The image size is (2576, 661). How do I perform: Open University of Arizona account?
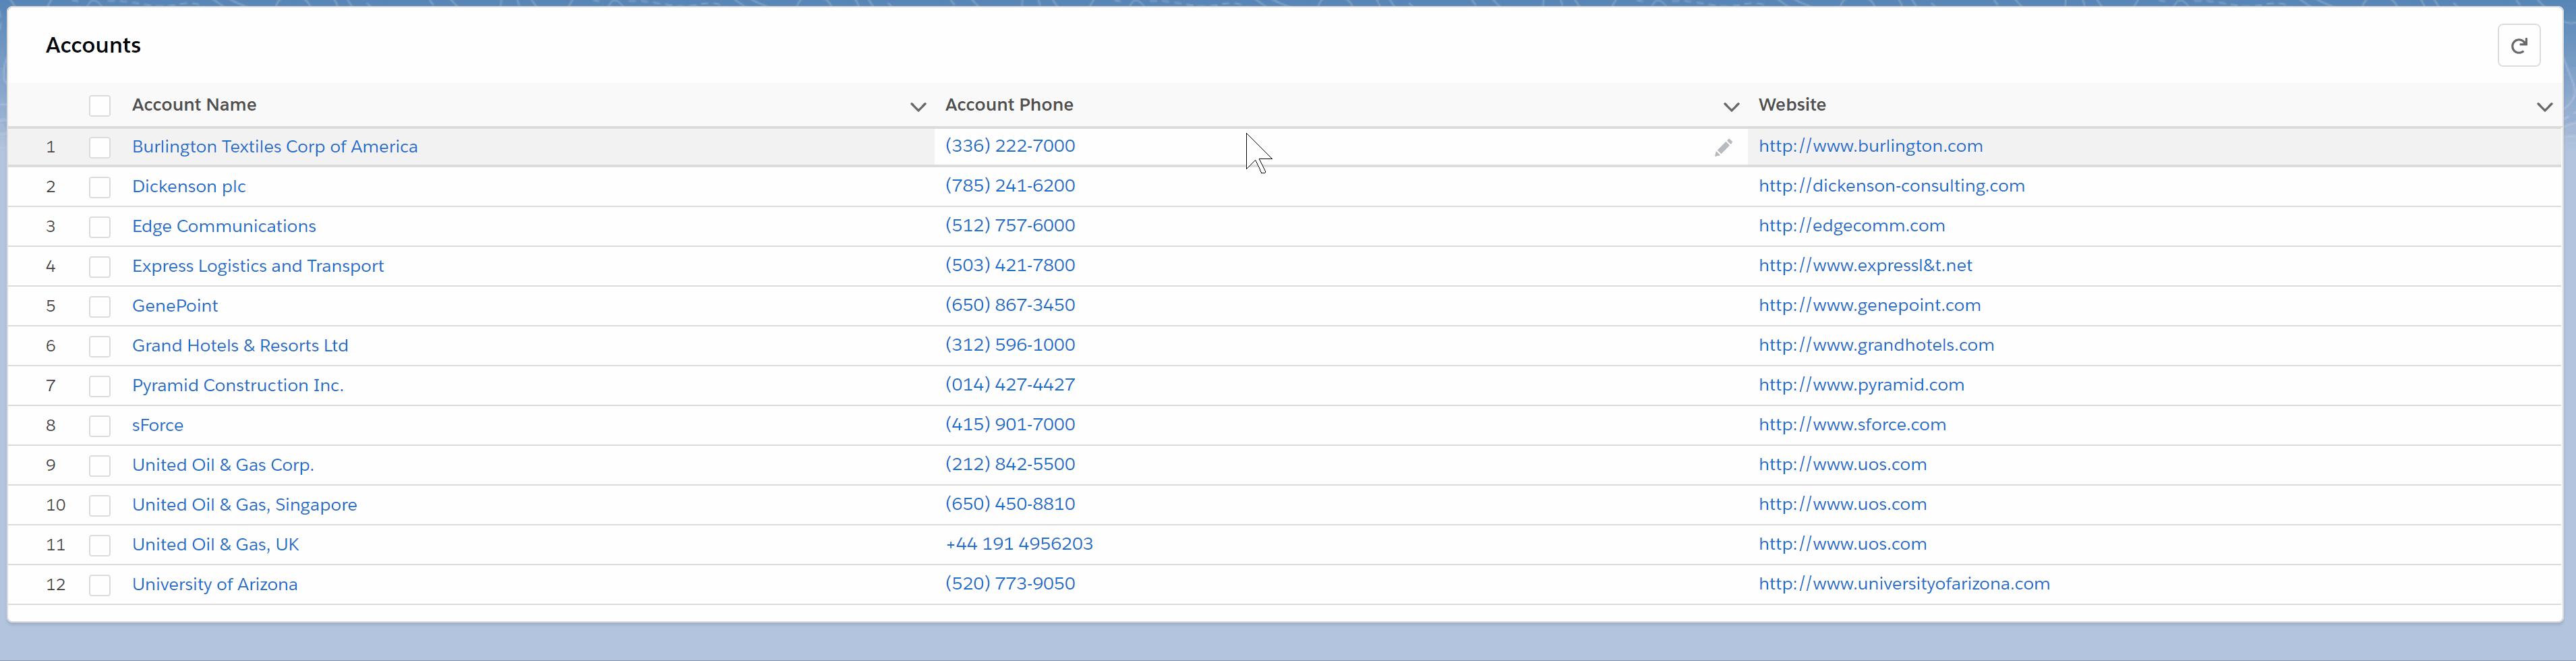coord(215,584)
